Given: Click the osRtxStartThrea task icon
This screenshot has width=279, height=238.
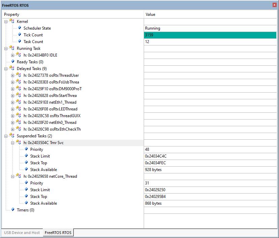Looking at the screenshot, I should coord(19,95).
